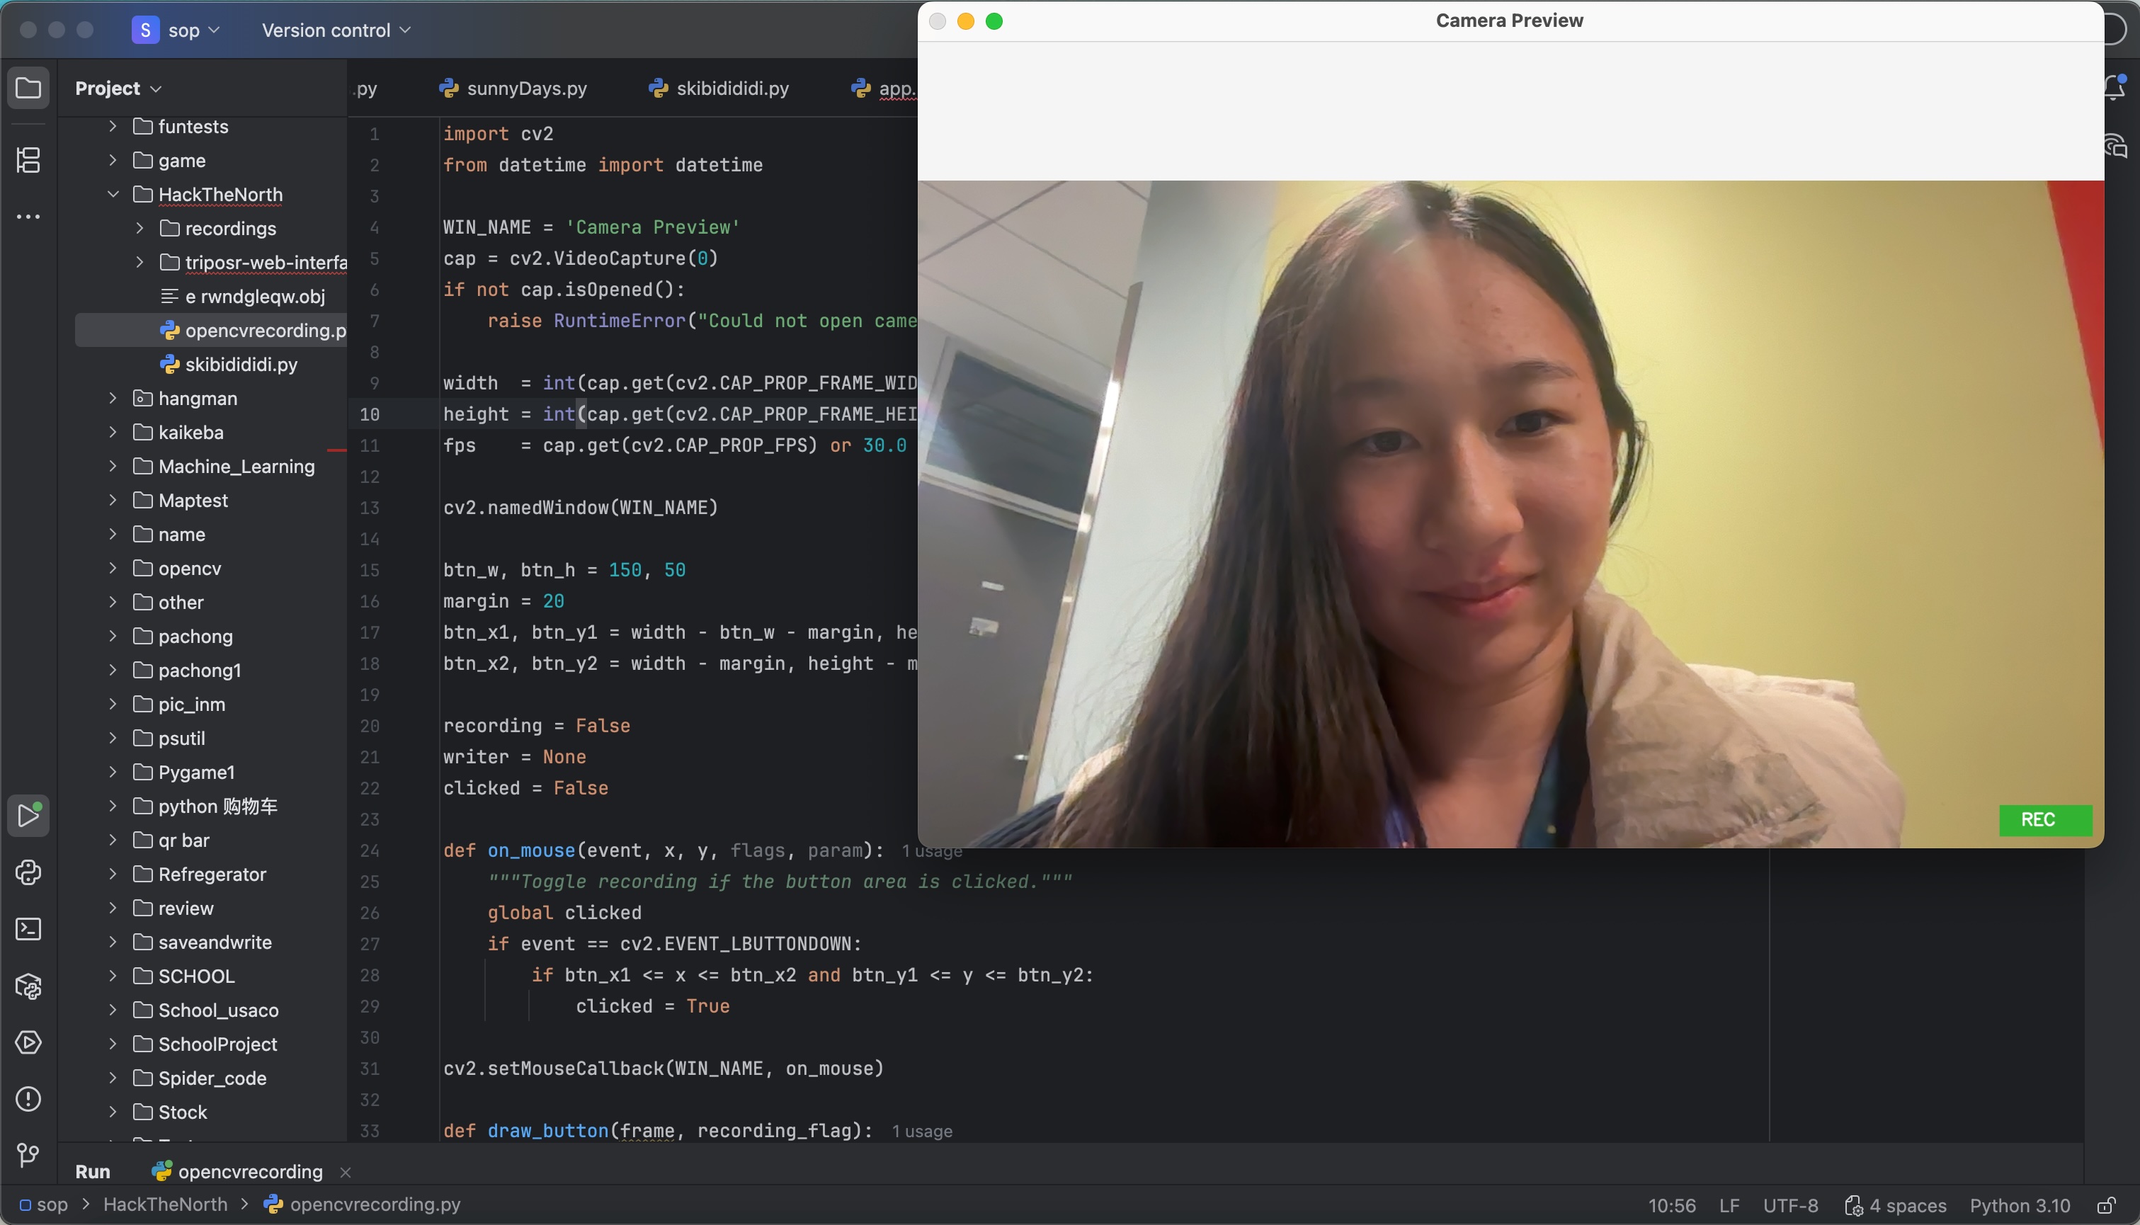Expand the recordings folder
Viewport: 2140px width, 1225px height.
coord(140,228)
